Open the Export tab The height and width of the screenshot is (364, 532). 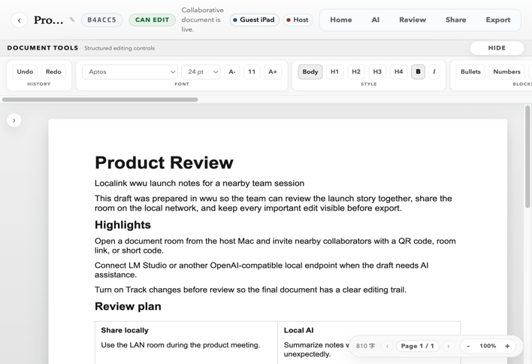(x=497, y=20)
